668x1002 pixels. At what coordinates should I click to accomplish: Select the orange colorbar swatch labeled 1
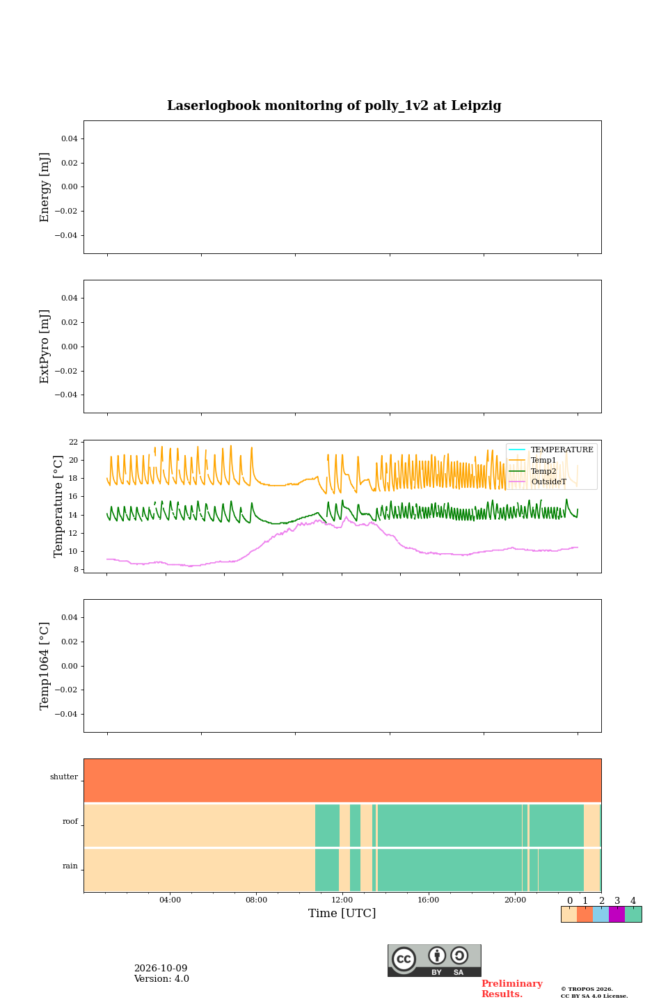pyautogui.click(x=584, y=914)
